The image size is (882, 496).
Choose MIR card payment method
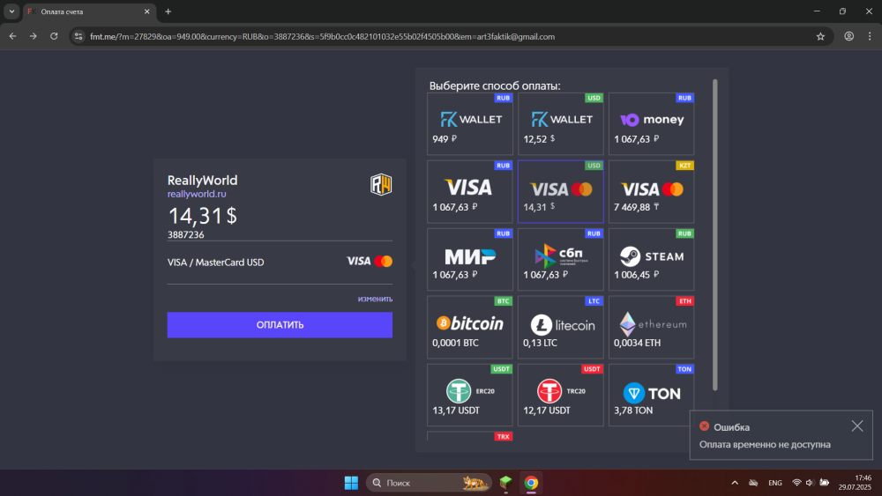click(x=470, y=260)
